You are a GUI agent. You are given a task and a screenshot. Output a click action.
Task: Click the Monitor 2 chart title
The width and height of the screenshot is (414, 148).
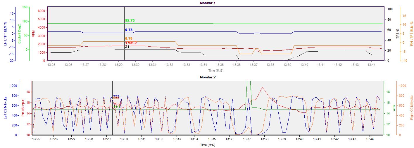tap(208, 77)
